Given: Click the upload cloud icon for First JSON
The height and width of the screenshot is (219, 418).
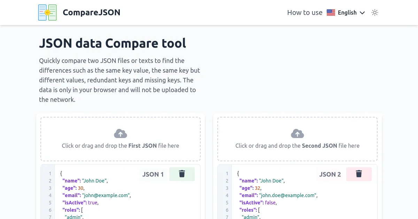Looking at the screenshot, I should [121, 133].
